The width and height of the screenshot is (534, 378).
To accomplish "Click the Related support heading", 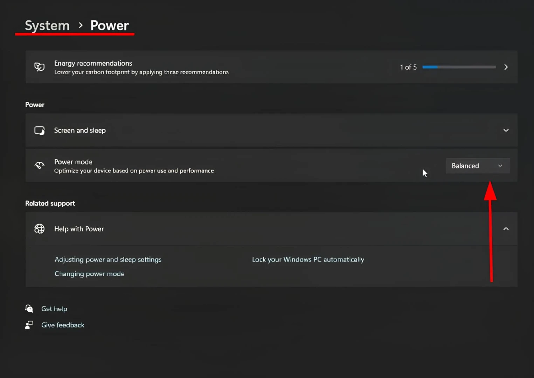I will click(50, 203).
